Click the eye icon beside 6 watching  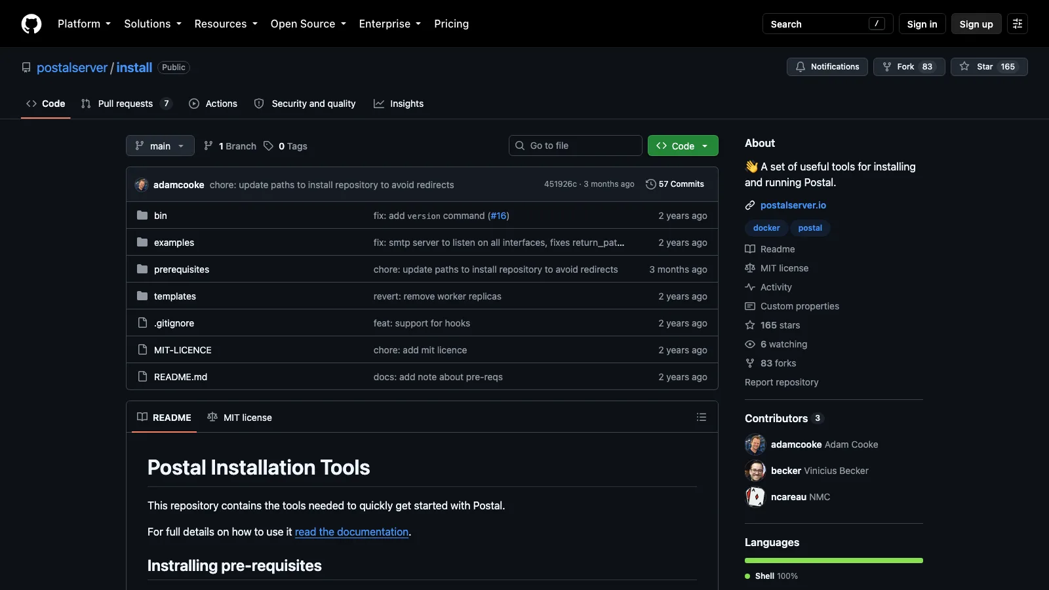[750, 344]
